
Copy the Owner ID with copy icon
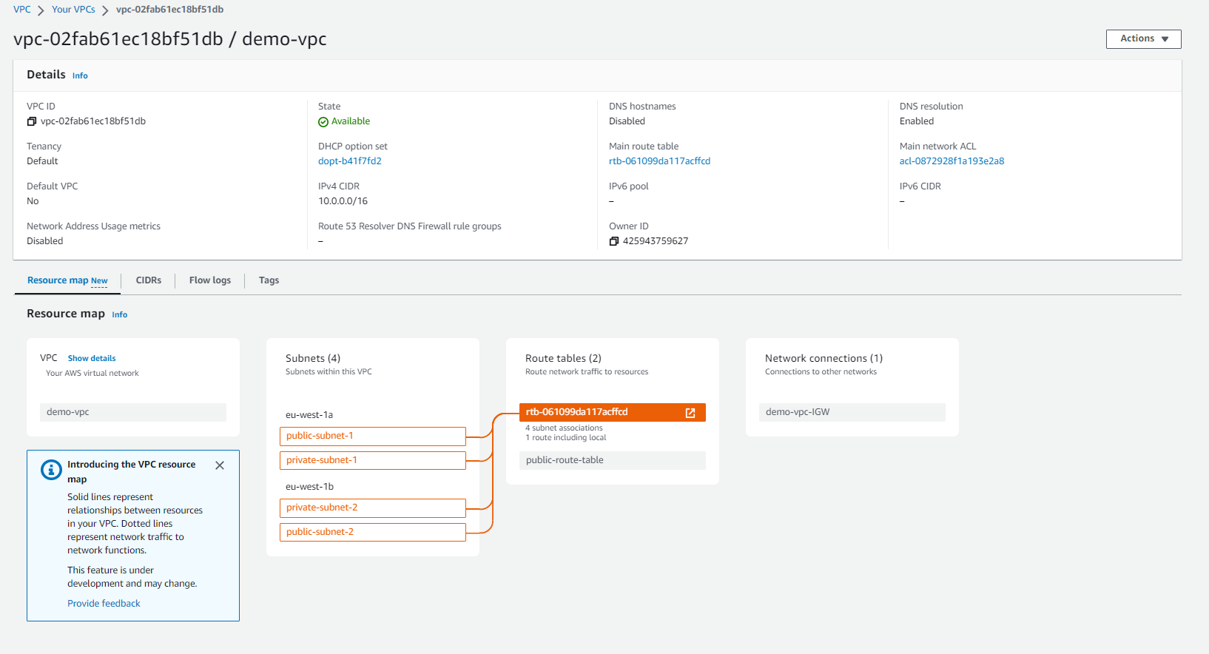point(613,241)
